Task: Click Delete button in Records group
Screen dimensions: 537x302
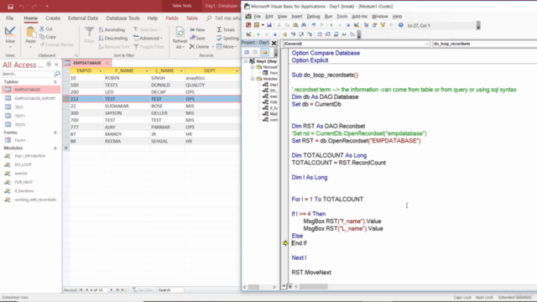Action: (200, 47)
